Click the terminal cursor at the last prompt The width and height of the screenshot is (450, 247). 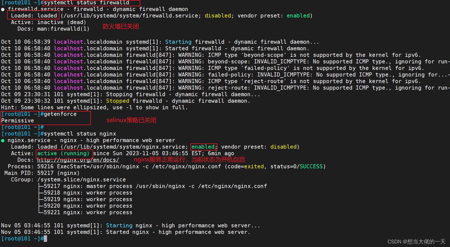(45, 239)
